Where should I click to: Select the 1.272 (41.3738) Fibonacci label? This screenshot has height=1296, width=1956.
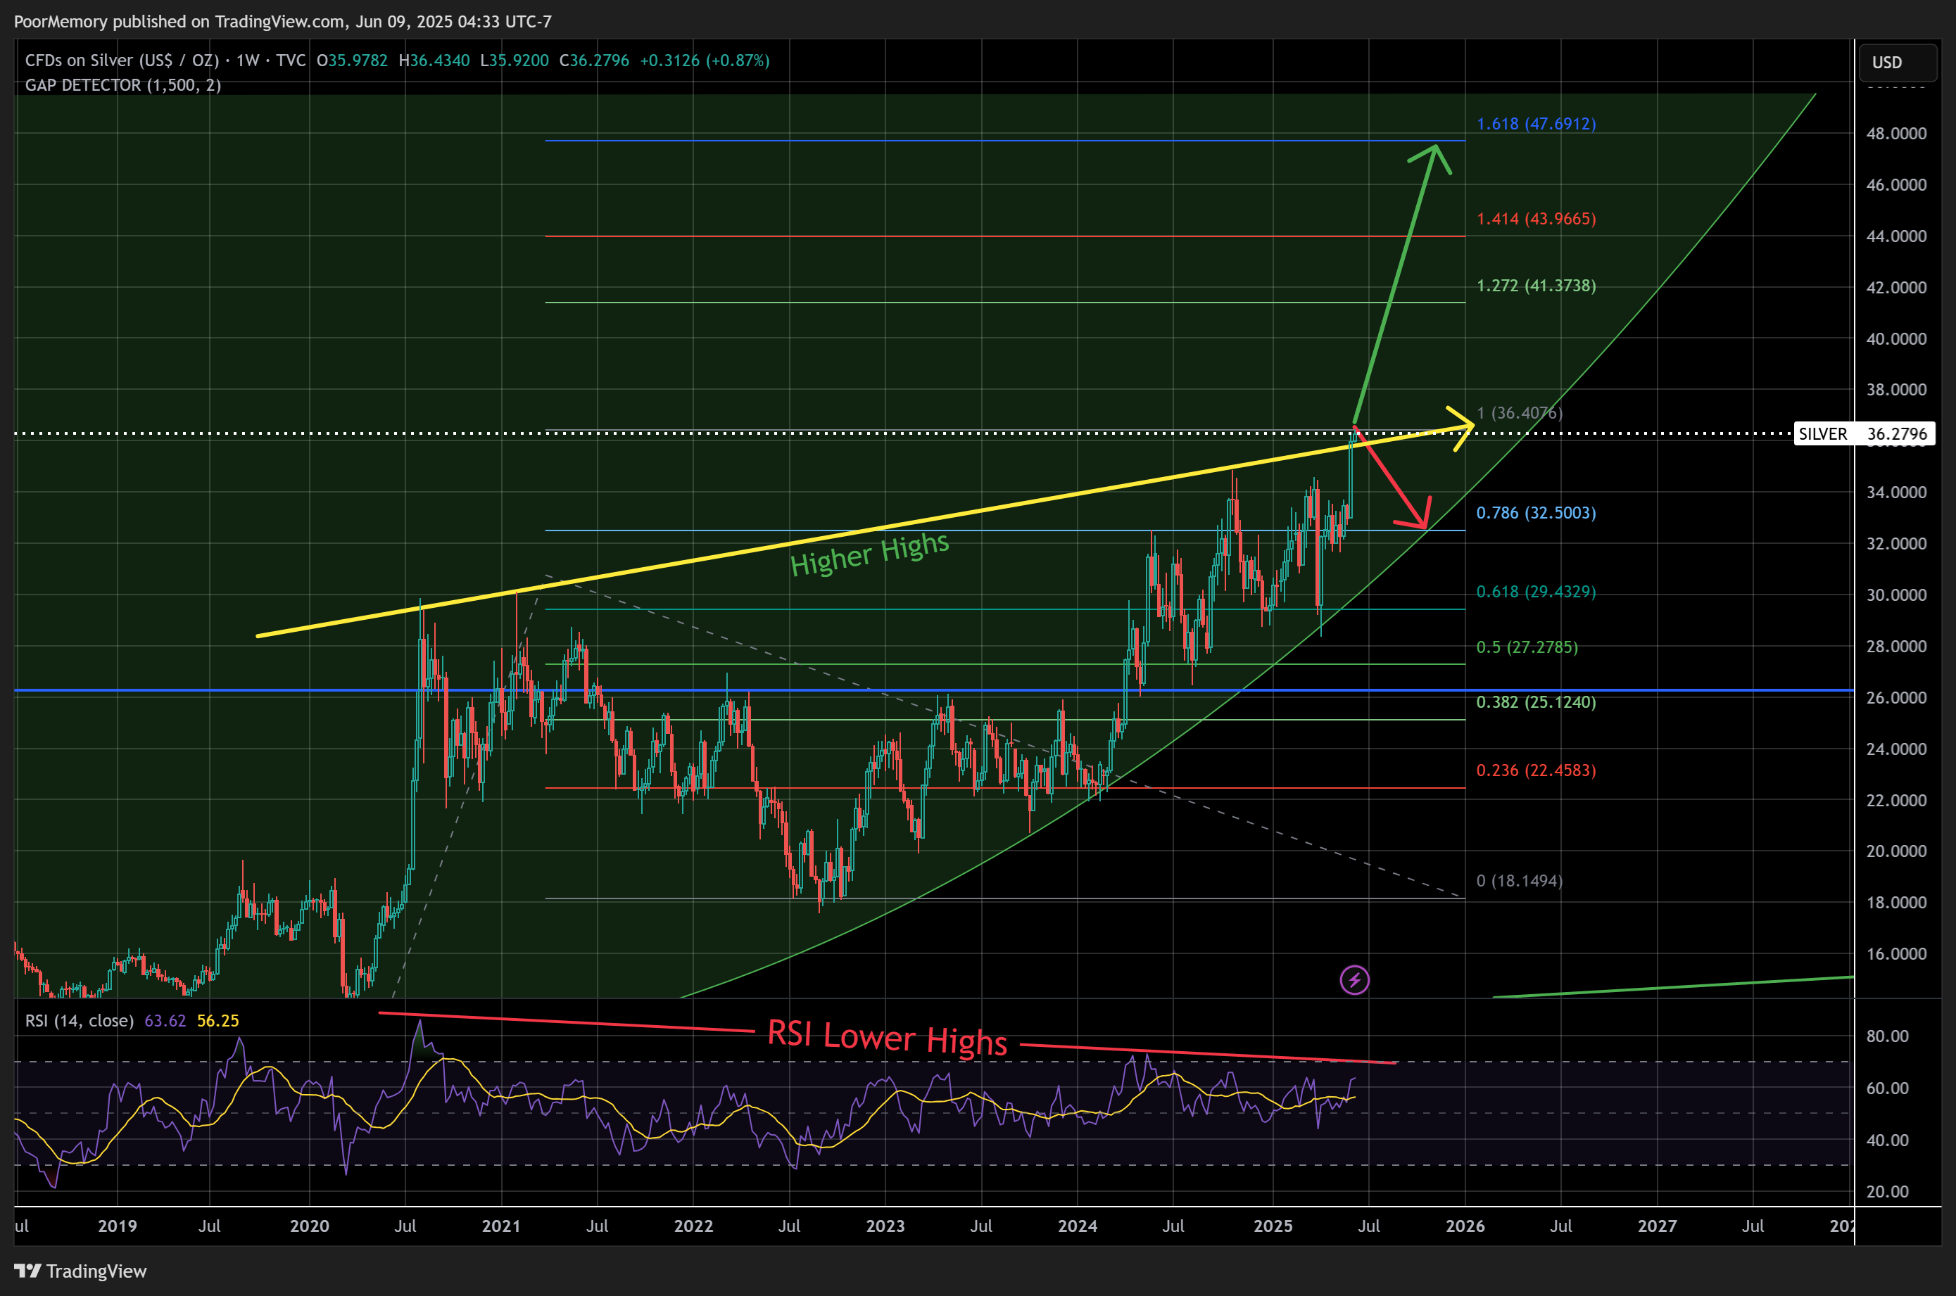click(x=1536, y=286)
